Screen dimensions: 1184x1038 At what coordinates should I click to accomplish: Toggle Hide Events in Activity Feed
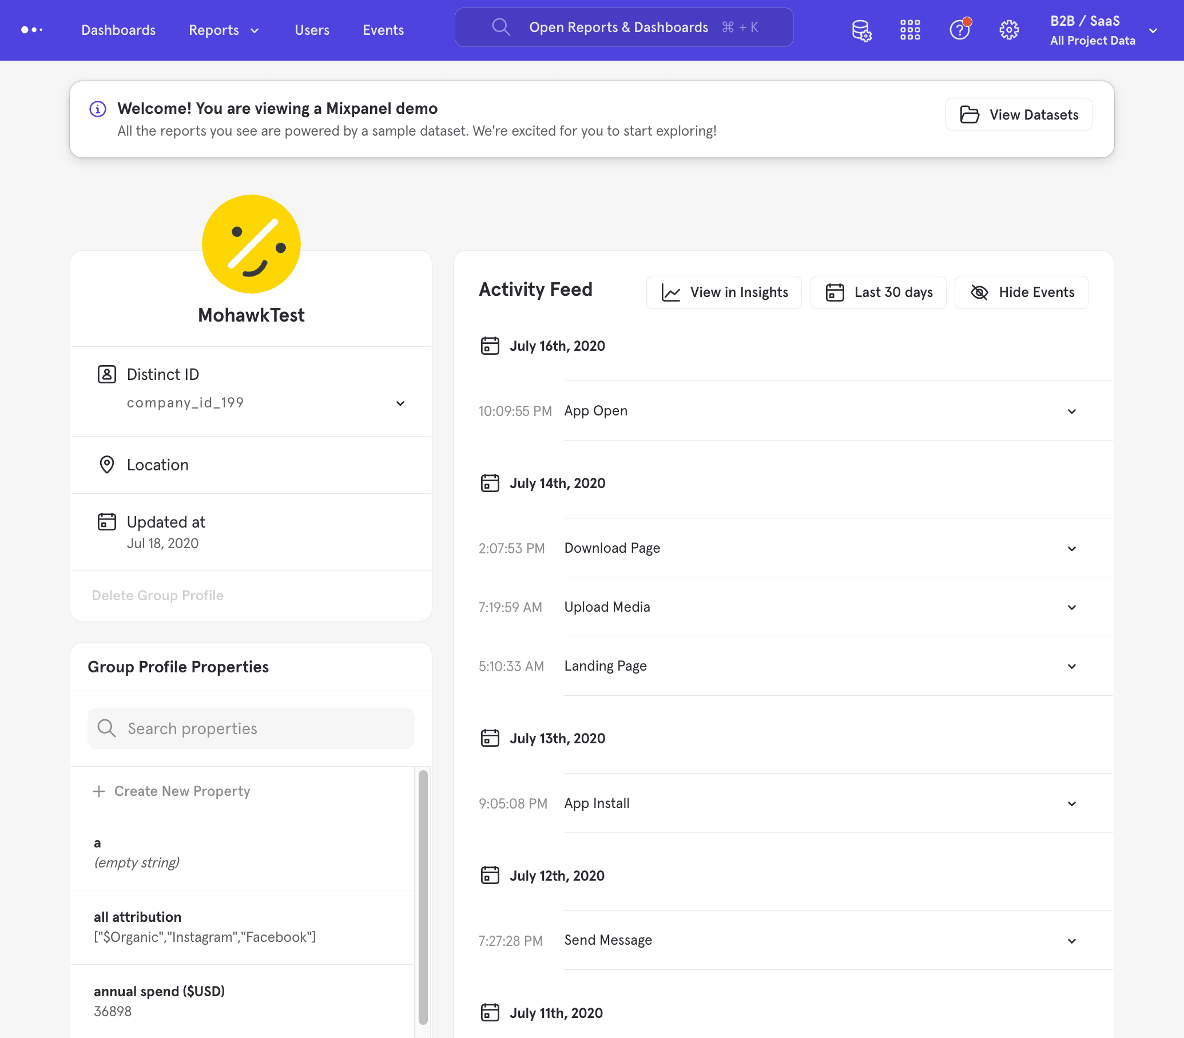click(x=1022, y=292)
